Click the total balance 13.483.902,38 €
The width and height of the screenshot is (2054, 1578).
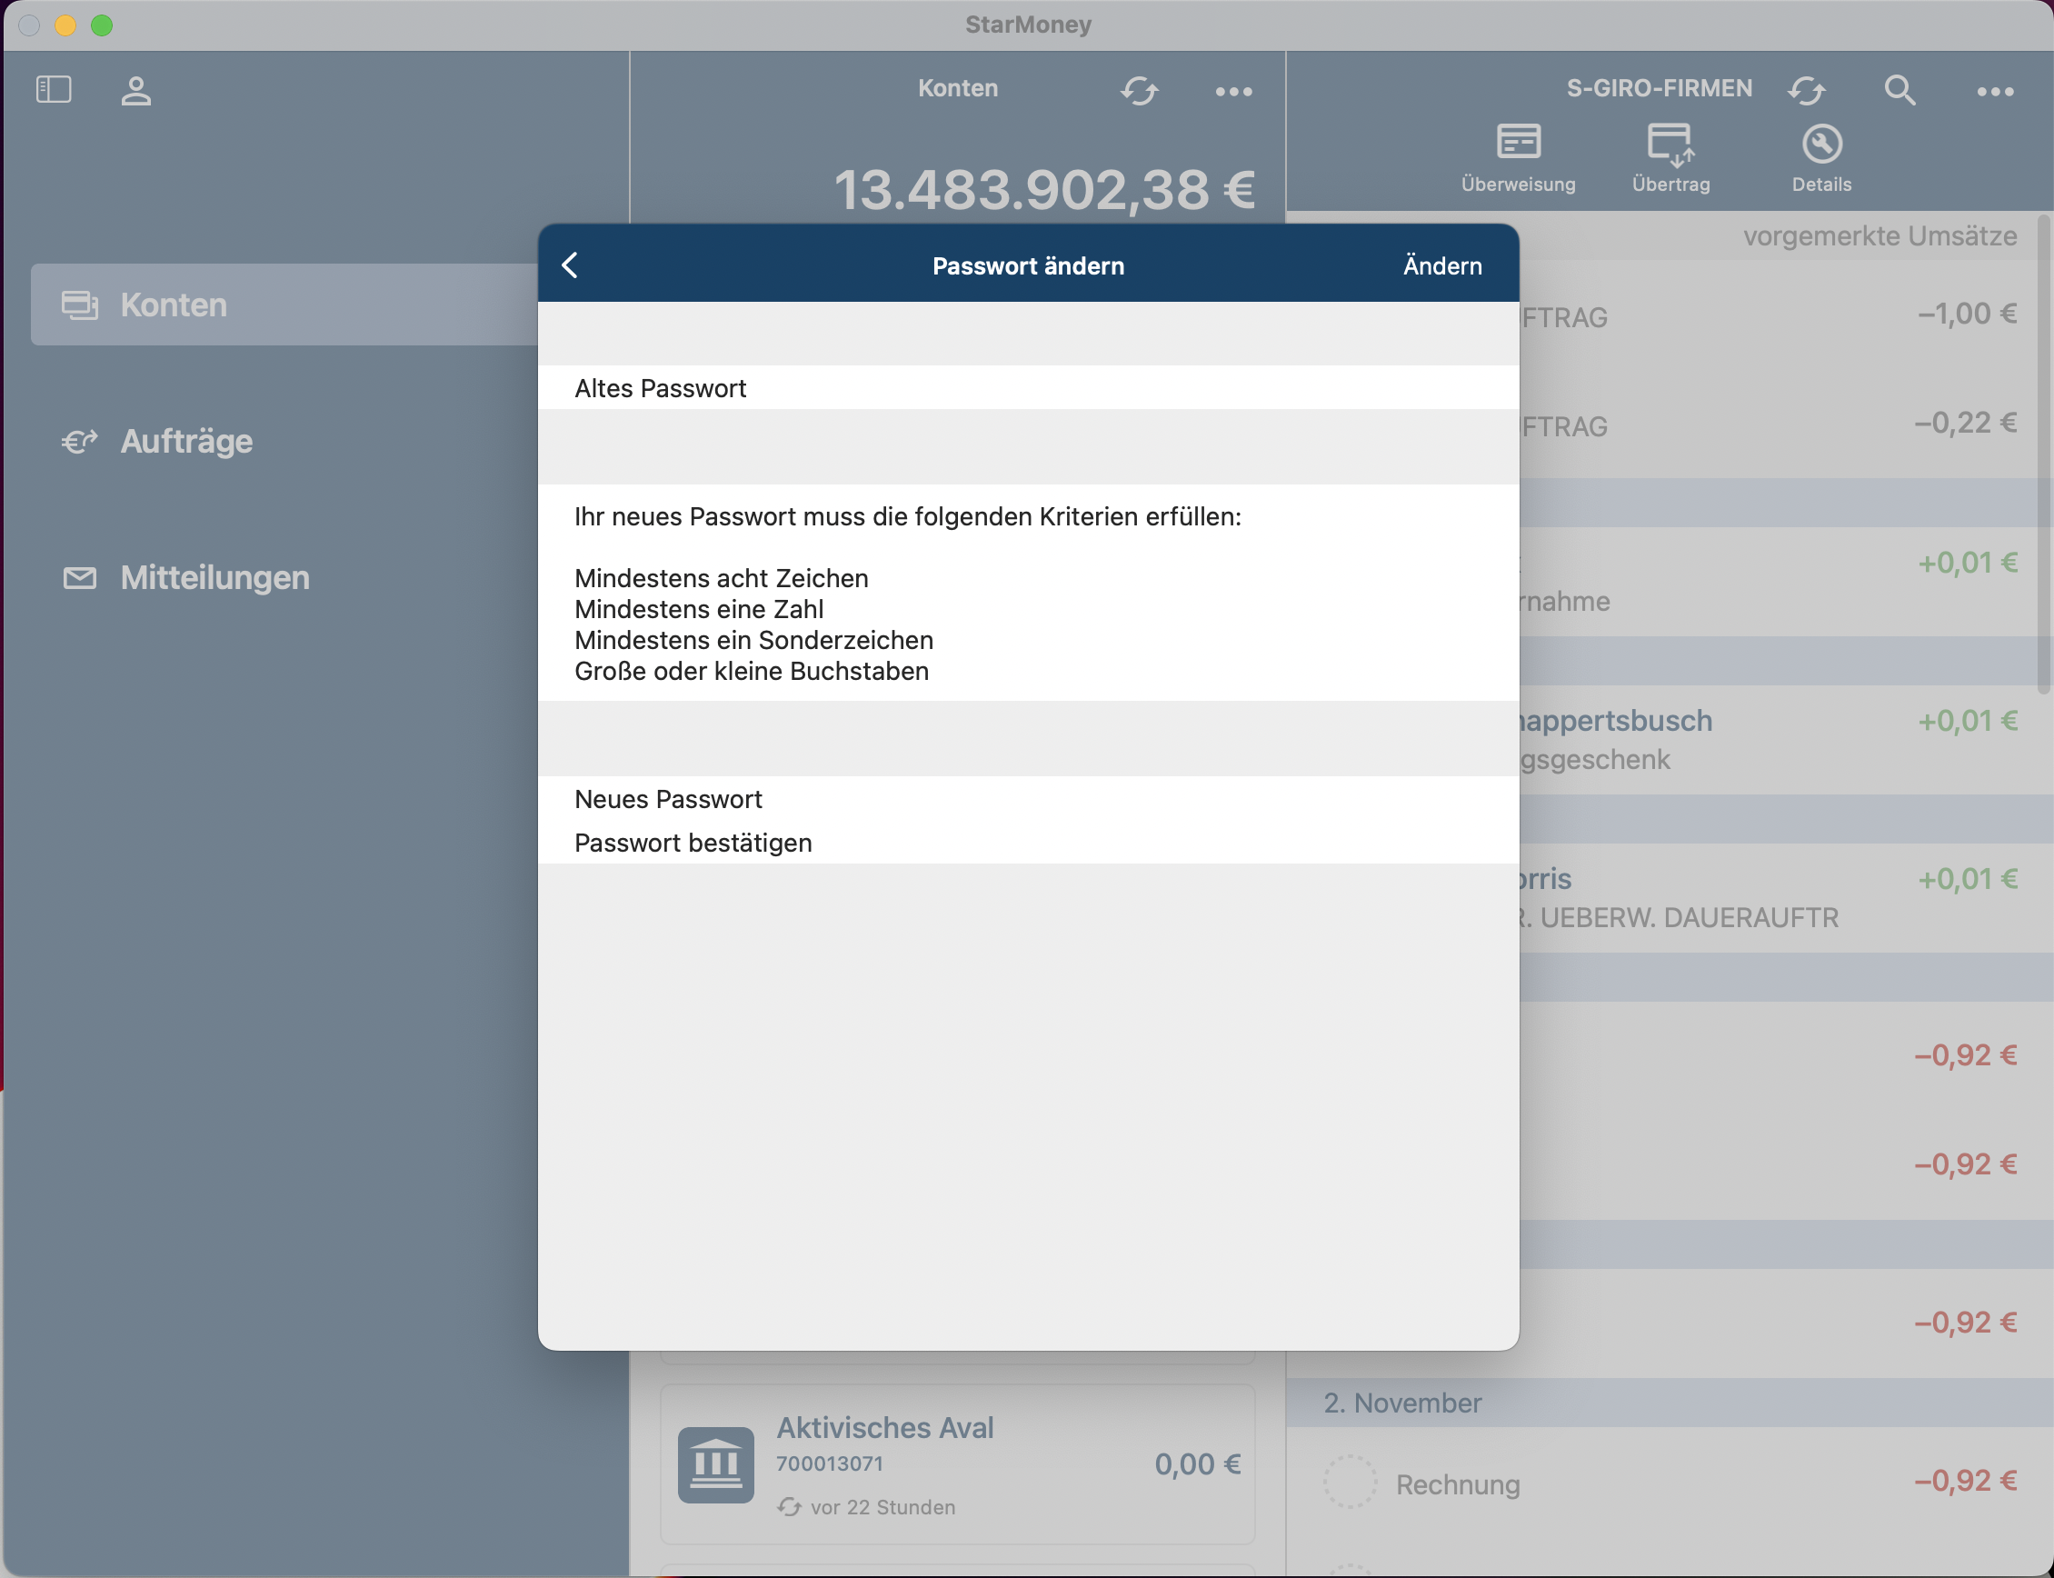[x=1044, y=189]
